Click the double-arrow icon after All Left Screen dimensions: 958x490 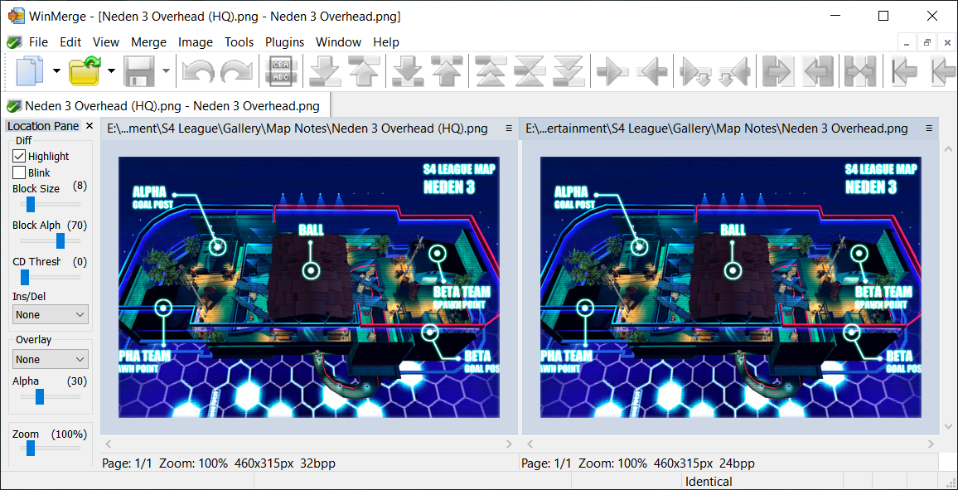860,71
